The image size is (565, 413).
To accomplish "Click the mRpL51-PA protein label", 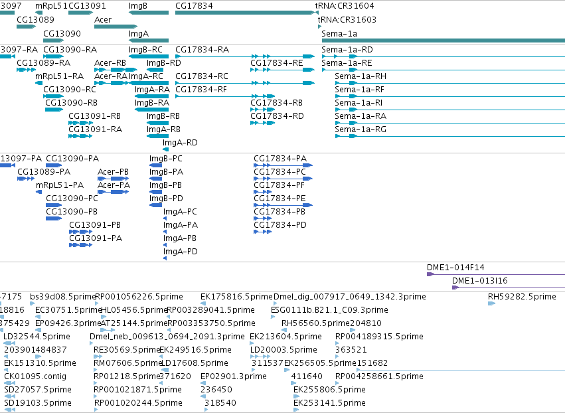I will tap(60, 186).
